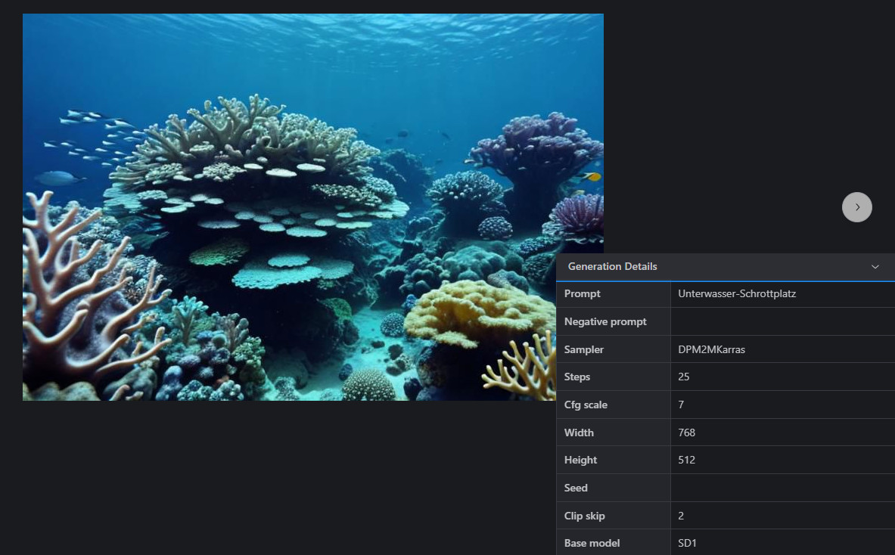
Task: Click the Cfg scale label
Action: click(x=586, y=405)
